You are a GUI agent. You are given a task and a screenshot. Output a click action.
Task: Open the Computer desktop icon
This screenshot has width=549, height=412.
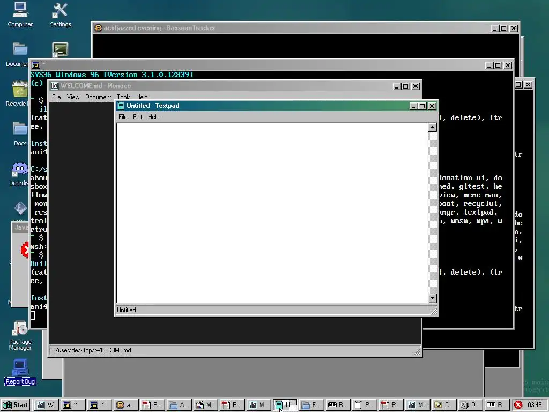(20, 14)
